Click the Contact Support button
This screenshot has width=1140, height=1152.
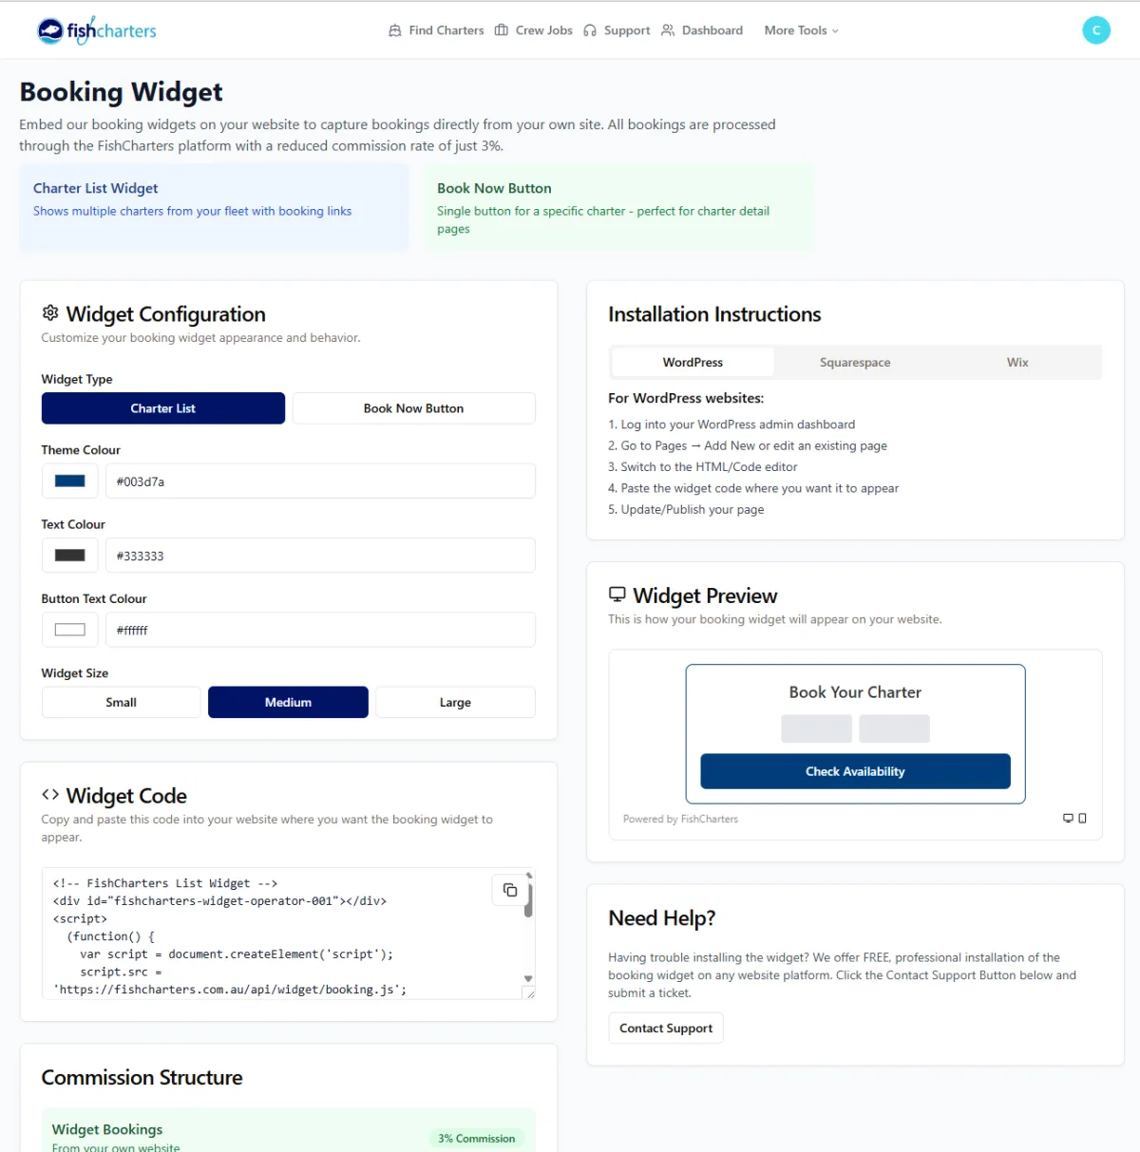666,1028
